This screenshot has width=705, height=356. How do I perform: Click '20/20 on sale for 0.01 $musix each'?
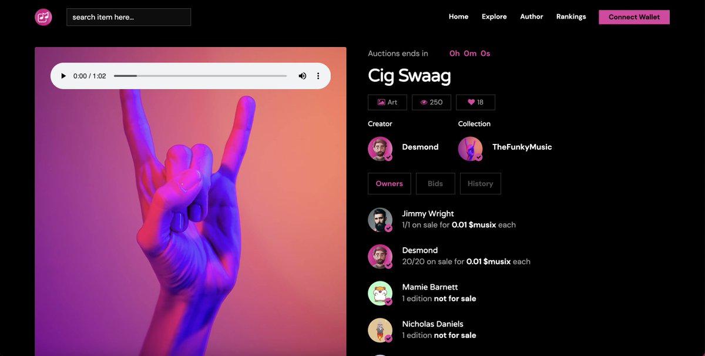pos(466,261)
